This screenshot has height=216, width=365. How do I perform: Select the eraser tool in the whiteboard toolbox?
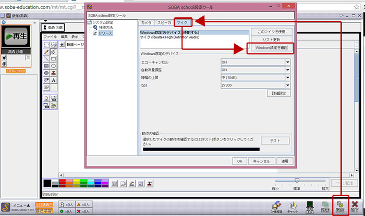[x=54, y=45]
